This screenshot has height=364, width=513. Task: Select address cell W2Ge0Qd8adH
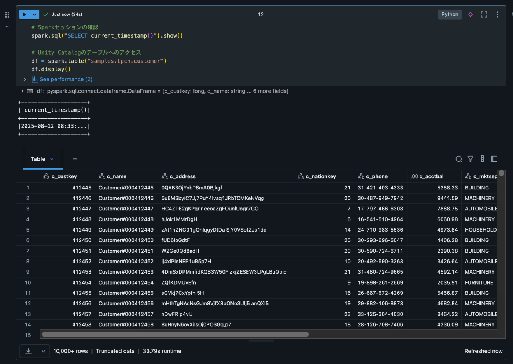pos(226,251)
